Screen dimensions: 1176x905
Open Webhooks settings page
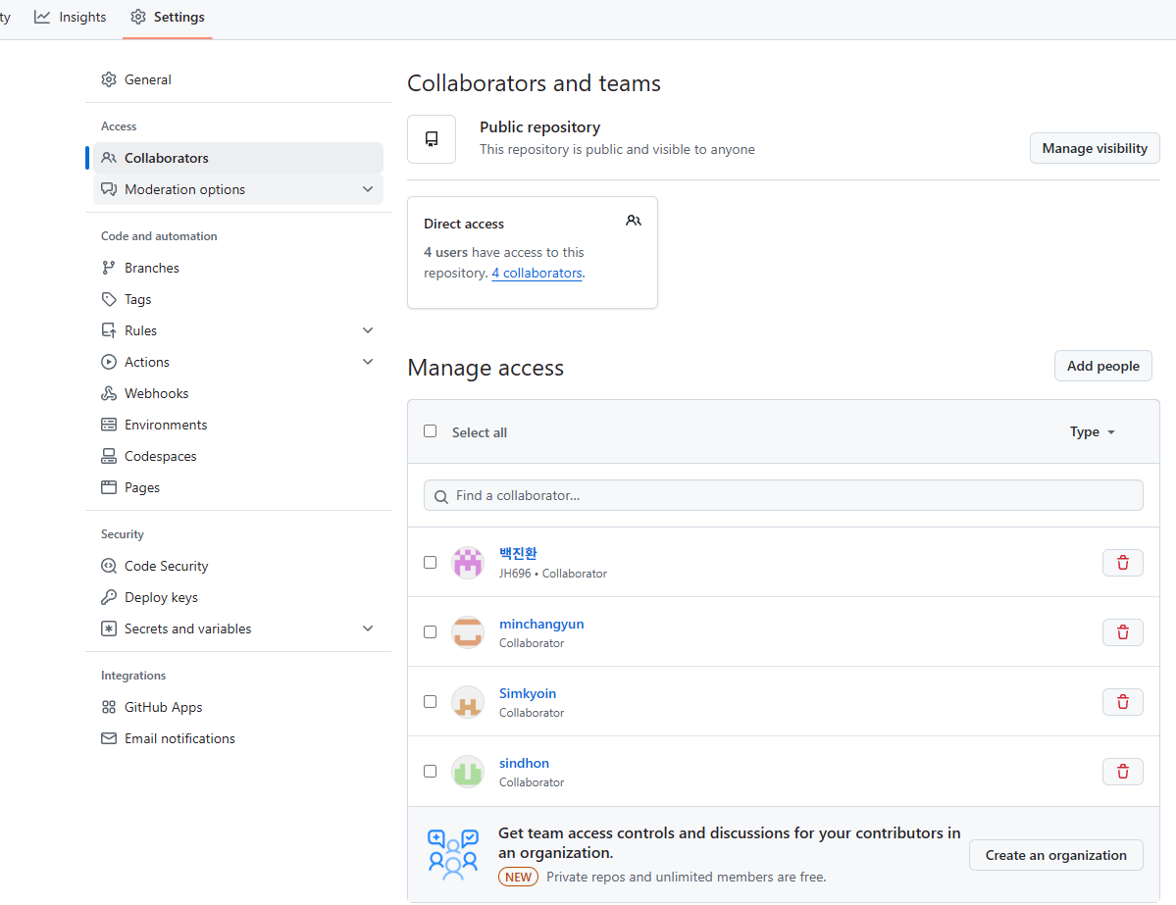[x=237, y=393]
